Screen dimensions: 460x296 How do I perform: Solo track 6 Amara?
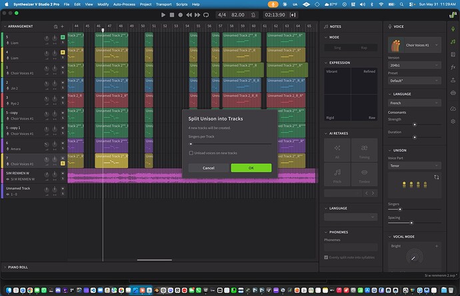[x=63, y=148]
